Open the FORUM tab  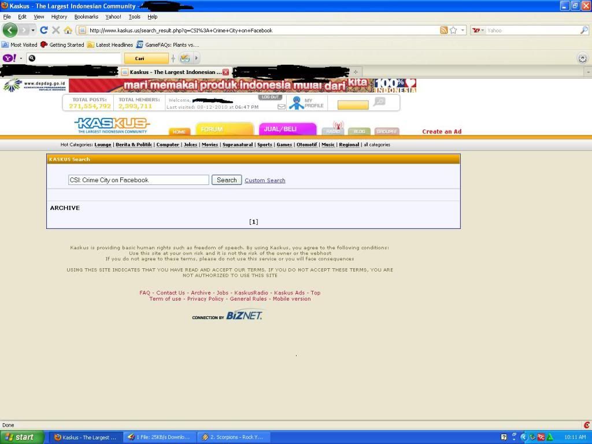225,129
